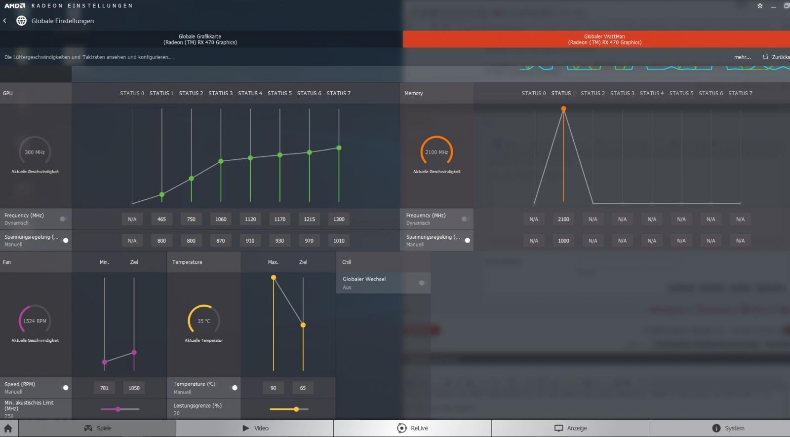Select the Globaler WattMan tab
The width and height of the screenshot is (790, 437).
coord(596,39)
